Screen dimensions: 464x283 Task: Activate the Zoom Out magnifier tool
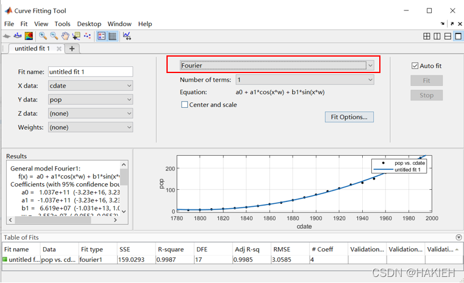point(54,36)
